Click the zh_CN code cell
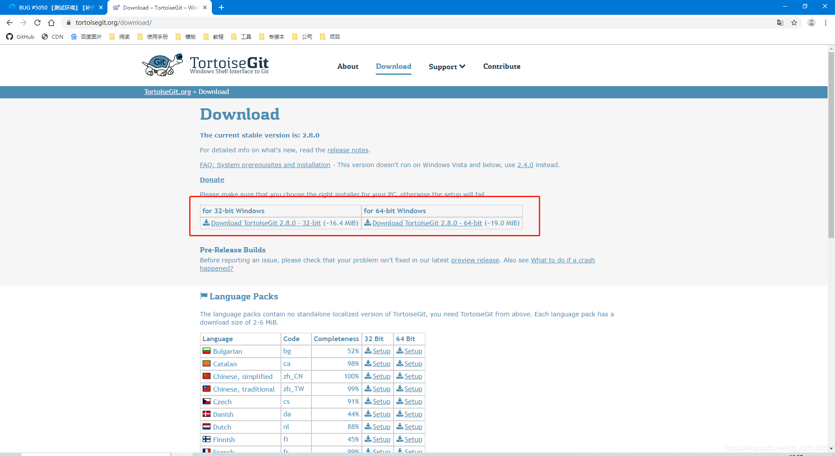Screen dimensions: 835x456 click(296, 376)
